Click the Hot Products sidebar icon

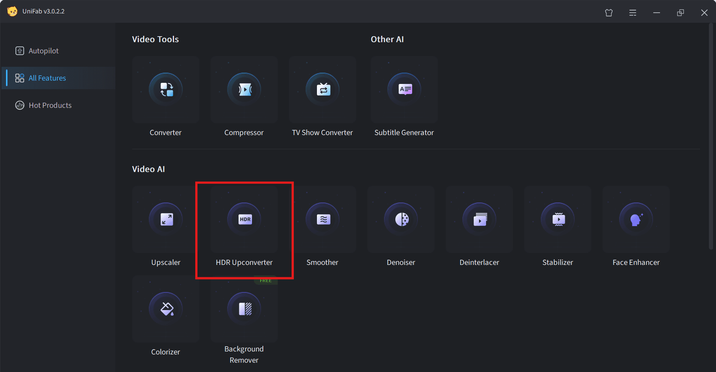20,105
